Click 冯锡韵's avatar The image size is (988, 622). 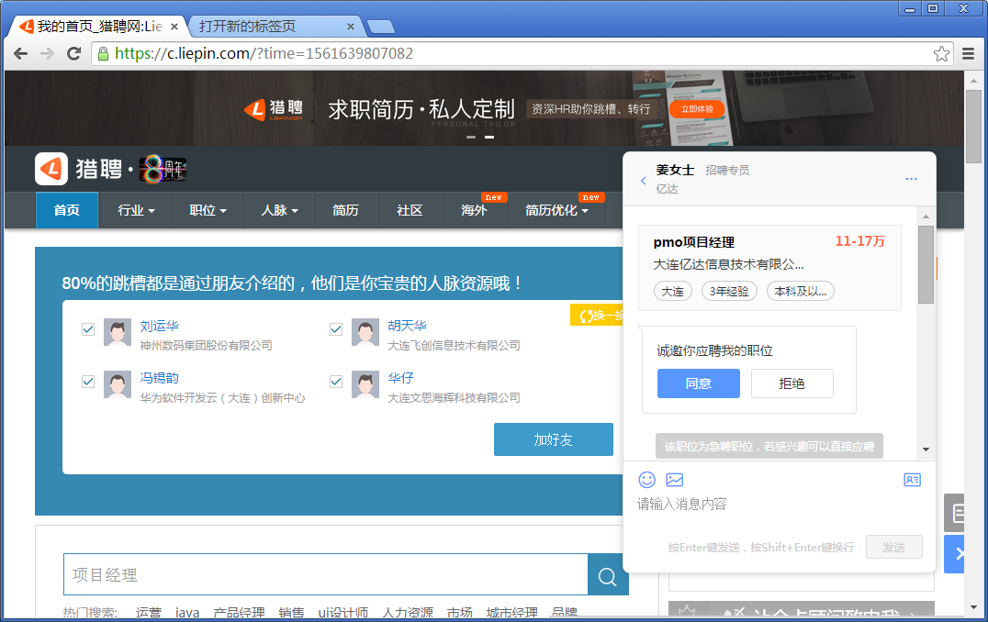point(118,384)
